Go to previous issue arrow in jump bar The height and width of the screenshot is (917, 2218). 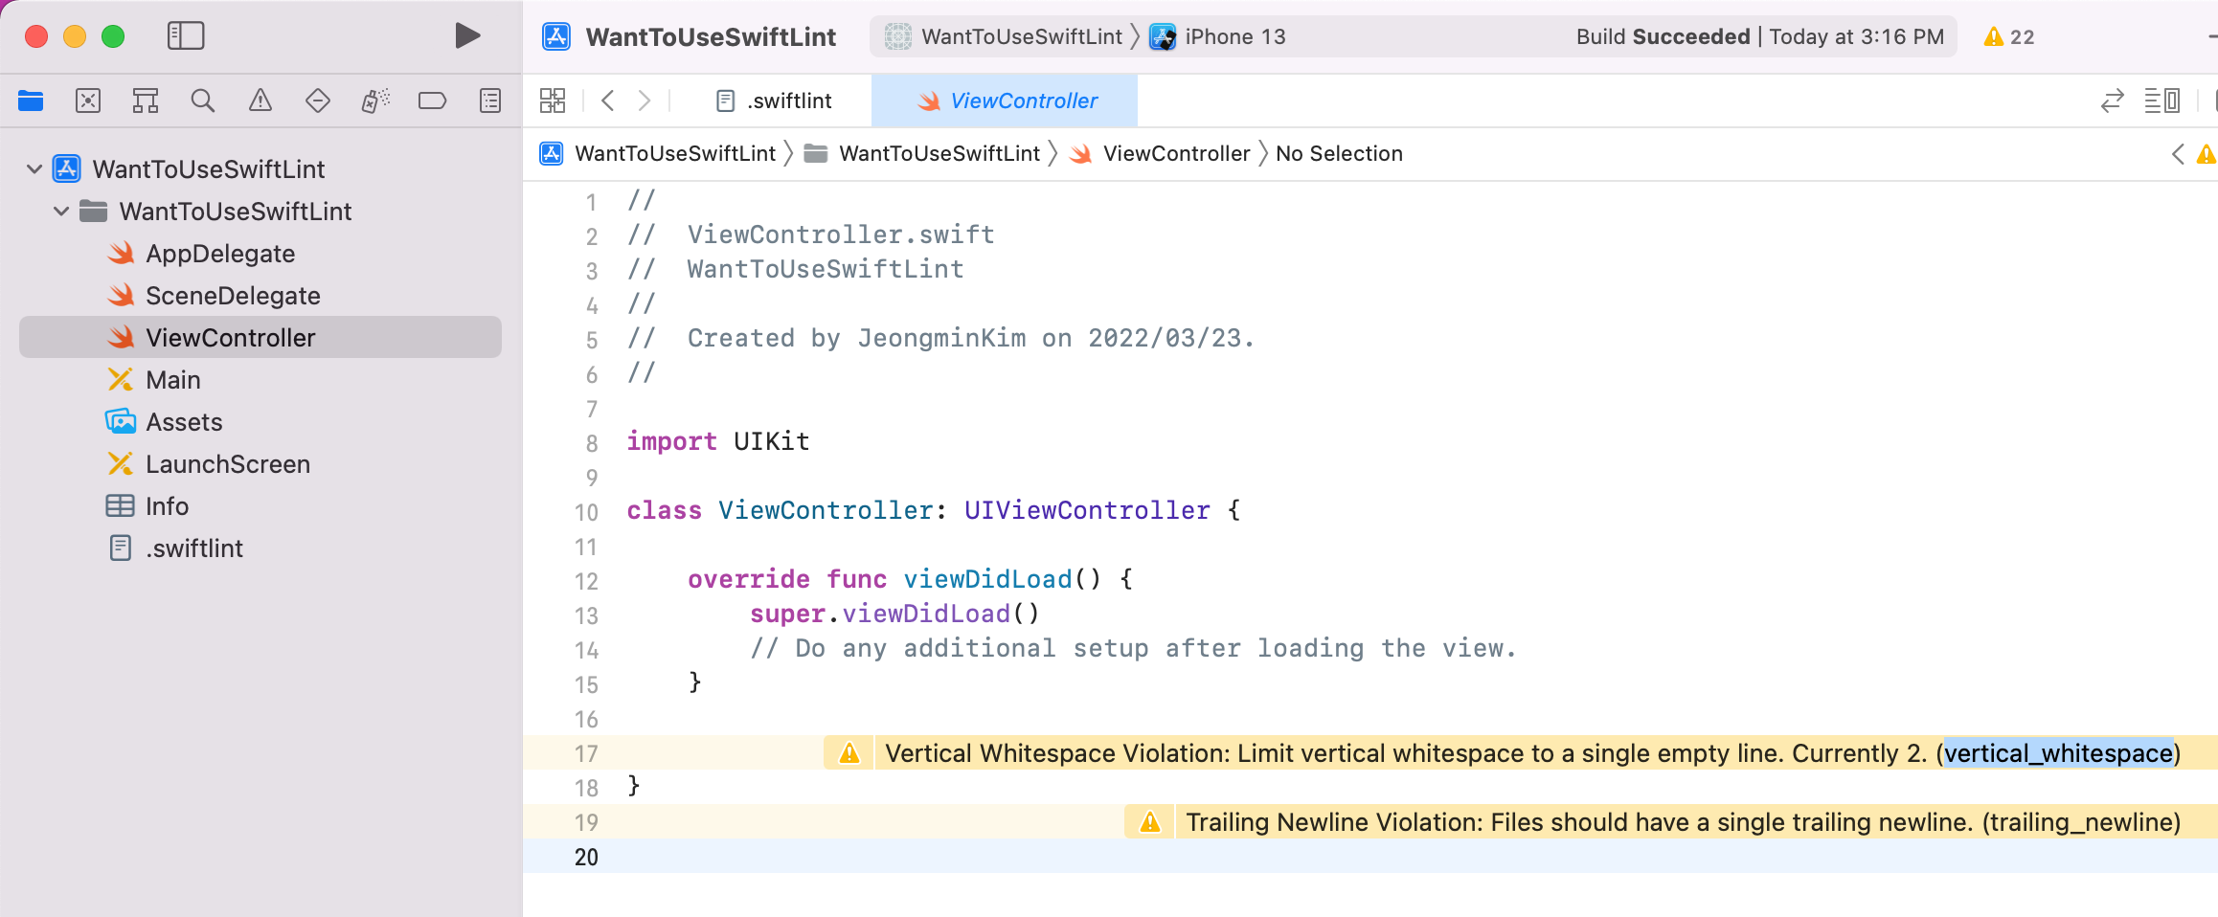pyautogui.click(x=2179, y=154)
